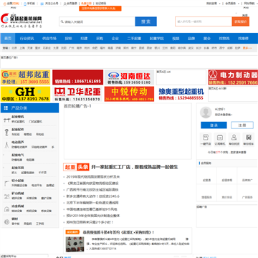The image size is (258, 258).
Task: Click the magnifier icon in search box
Action: pyautogui.click(x=62, y=21)
